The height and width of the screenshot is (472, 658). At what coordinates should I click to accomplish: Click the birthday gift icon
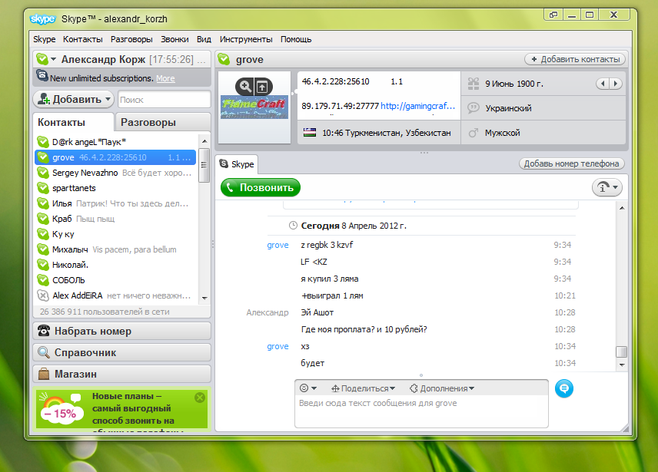coord(474,84)
